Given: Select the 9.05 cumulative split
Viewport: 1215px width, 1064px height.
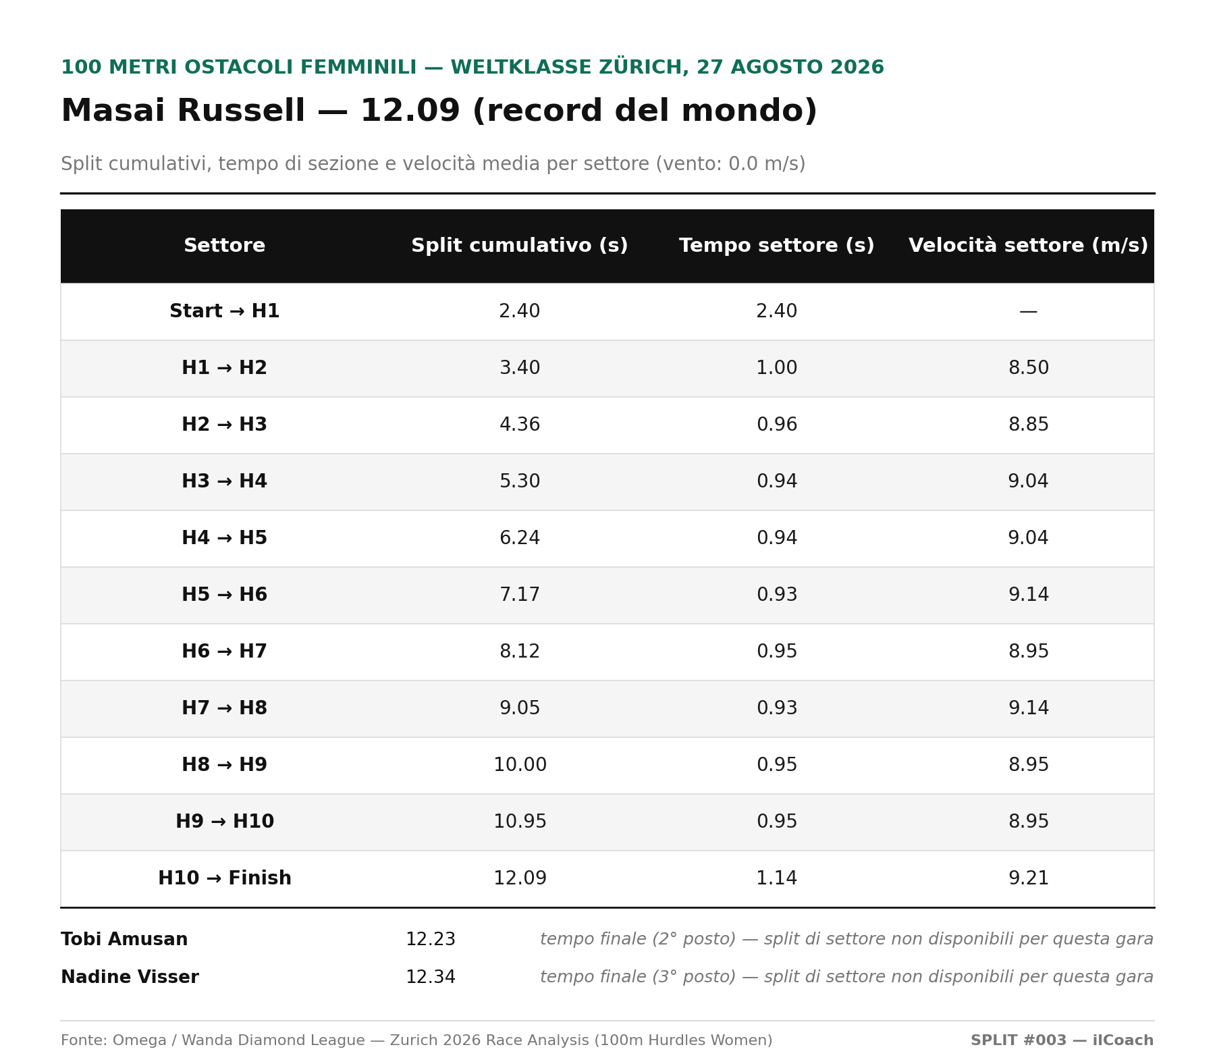Looking at the screenshot, I should point(520,708).
